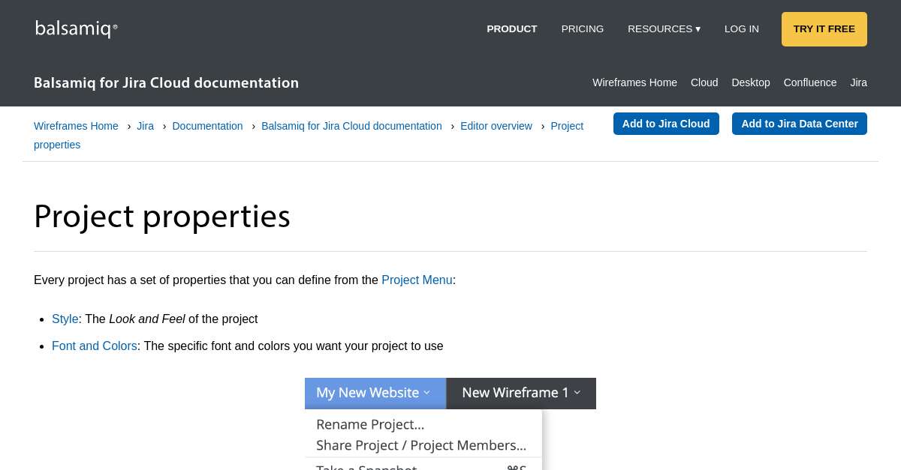
Task: Select PRICING in the top navigation
Action: (x=583, y=28)
